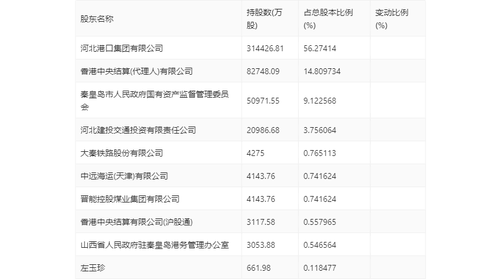The width and height of the screenshot is (501, 279).
Task: Select the 股东名称 column header
Action: click(97, 19)
